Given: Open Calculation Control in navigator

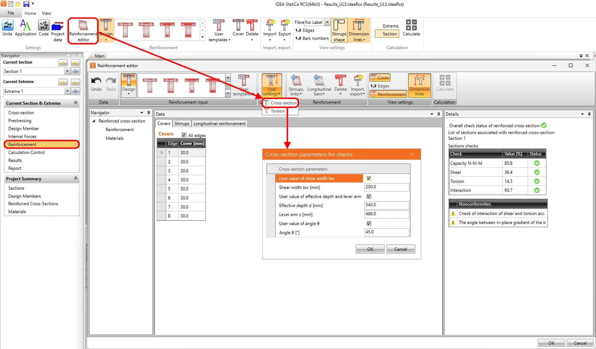Looking at the screenshot, I should 26,152.
